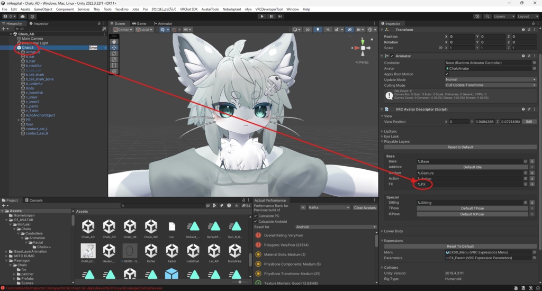
Task: Open Center pivot mode dropdown
Action: 123,30
